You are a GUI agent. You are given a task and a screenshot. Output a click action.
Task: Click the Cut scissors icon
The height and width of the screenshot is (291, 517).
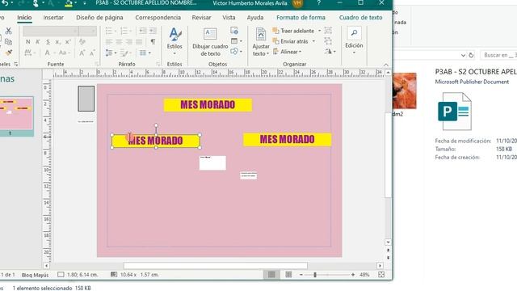(x=9, y=31)
